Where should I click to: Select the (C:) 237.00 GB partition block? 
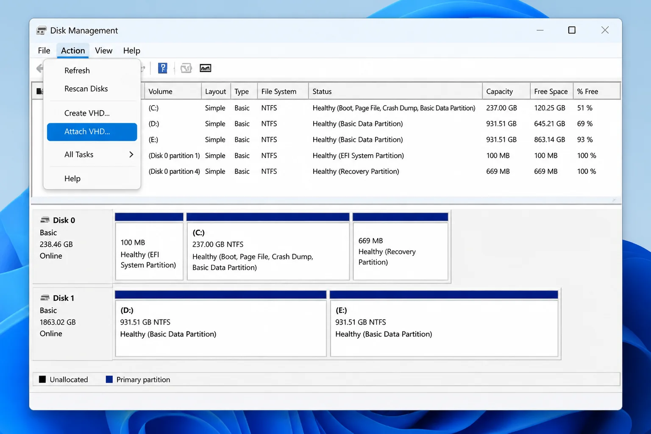(268, 247)
